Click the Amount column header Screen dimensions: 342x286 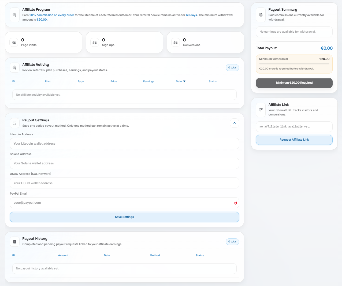click(63, 256)
